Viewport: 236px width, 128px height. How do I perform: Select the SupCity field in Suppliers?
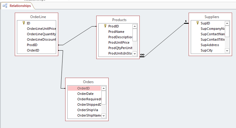point(206,50)
